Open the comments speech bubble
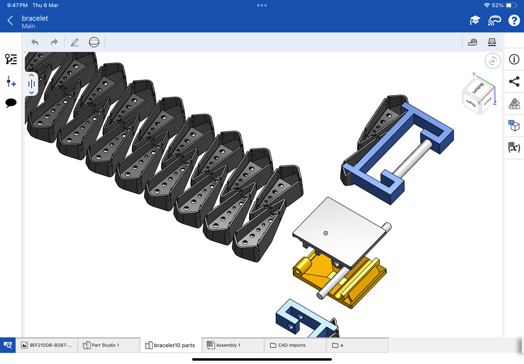Viewport: 524px width, 364px height. pos(11,103)
